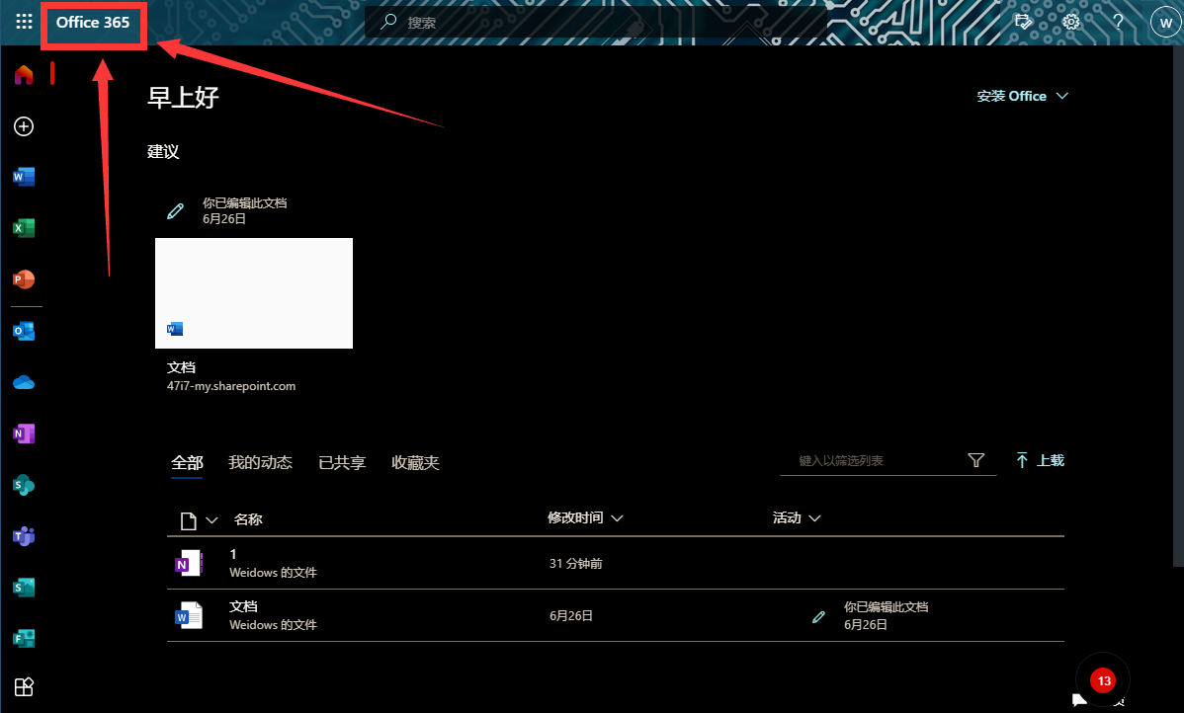Viewport: 1184px width, 713px height.
Task: Click 47i7-my.sharepoint.com under suggested document
Action: coord(231,385)
